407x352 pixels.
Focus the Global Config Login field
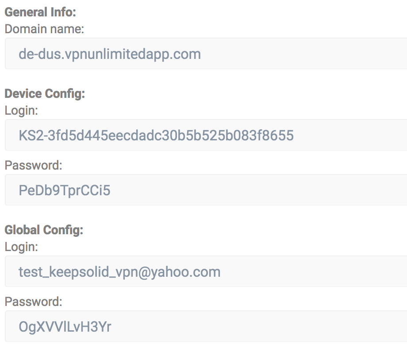(206, 271)
